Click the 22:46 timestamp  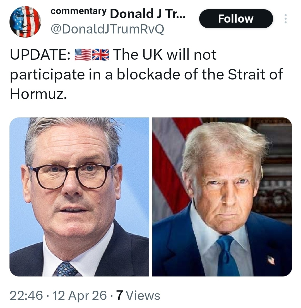26,295
